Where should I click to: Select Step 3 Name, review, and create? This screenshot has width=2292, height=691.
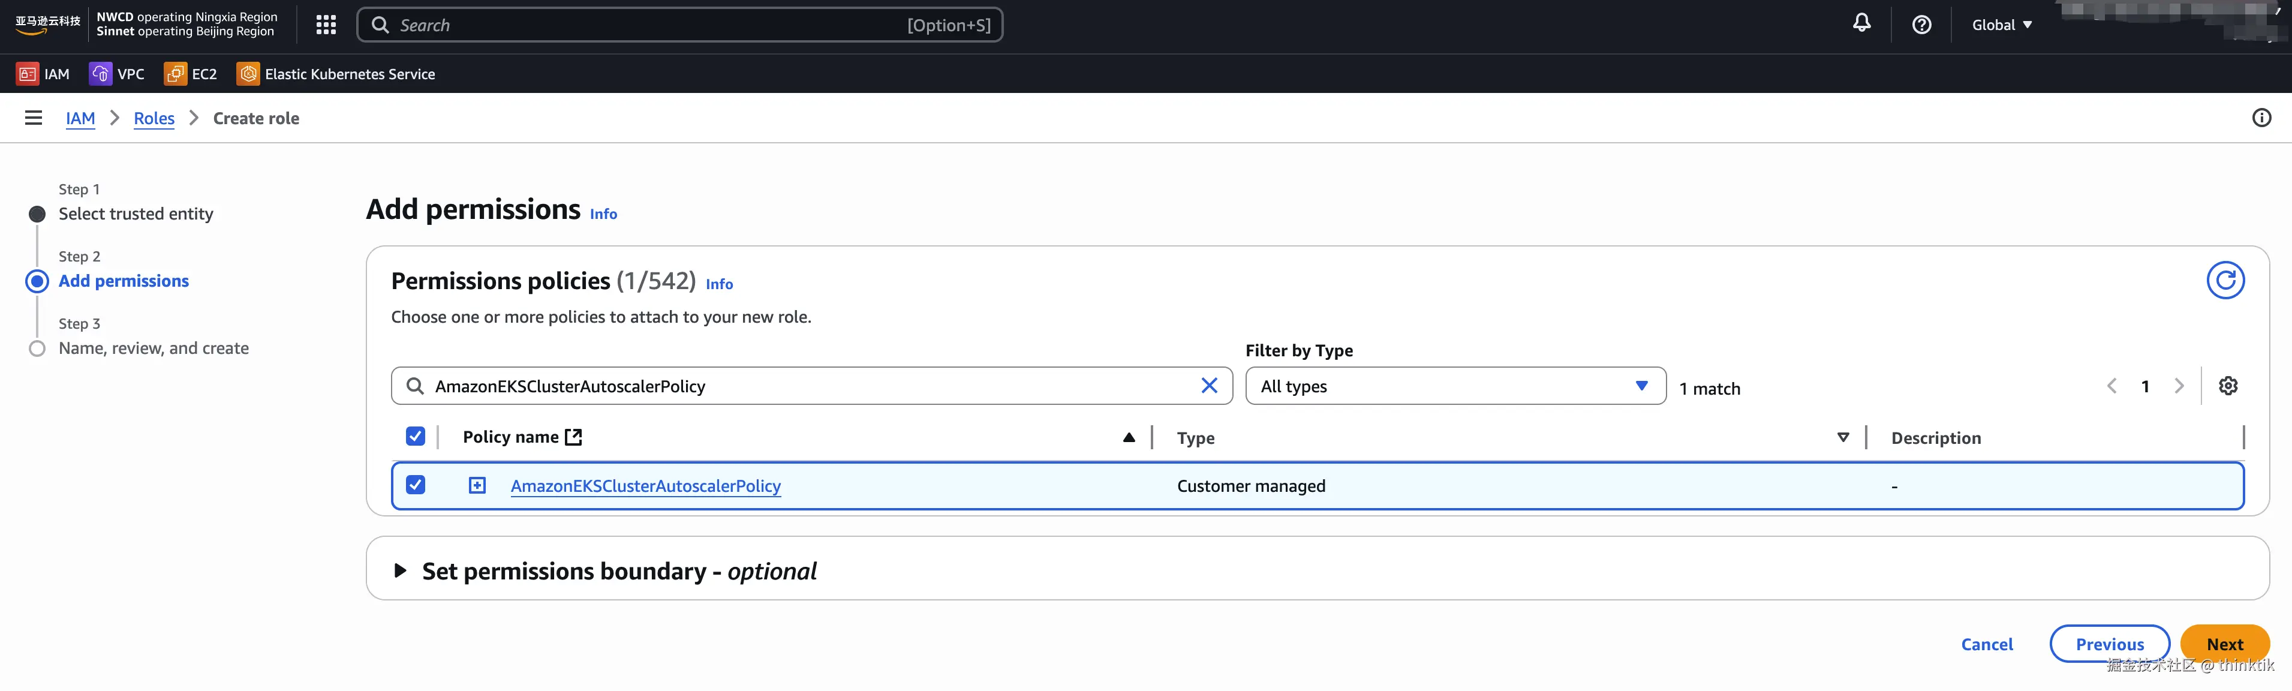tap(153, 348)
